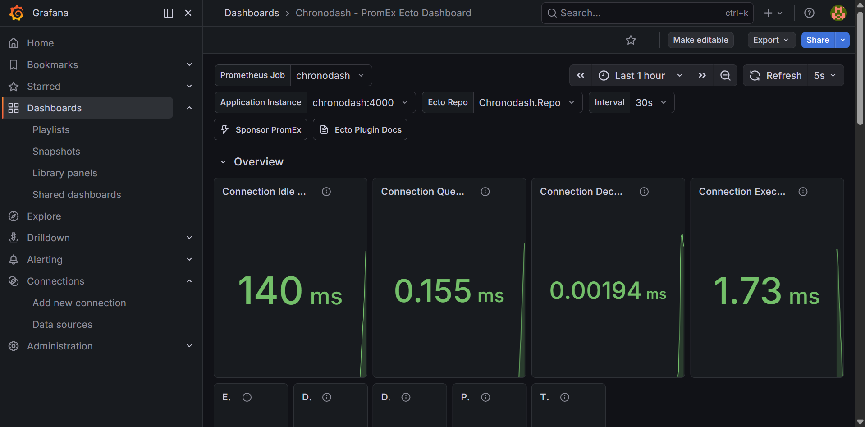865x427 pixels.
Task: Open Library panels
Action: (x=65, y=173)
